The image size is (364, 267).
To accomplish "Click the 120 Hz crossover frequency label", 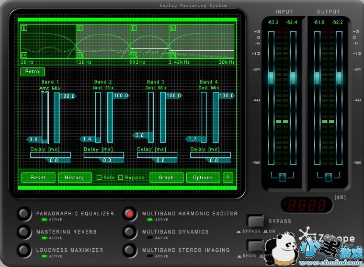I will tap(84, 62).
